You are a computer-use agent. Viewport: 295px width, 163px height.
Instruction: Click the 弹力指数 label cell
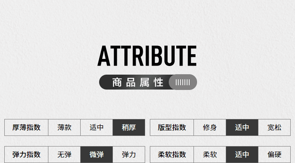tap(26, 154)
